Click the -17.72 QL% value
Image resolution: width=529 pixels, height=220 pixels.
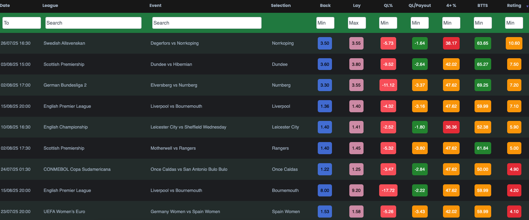388,191
